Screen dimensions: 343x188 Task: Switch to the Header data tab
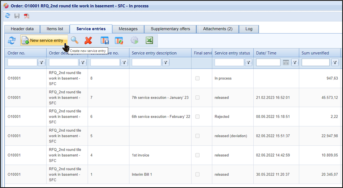[x=22, y=29]
